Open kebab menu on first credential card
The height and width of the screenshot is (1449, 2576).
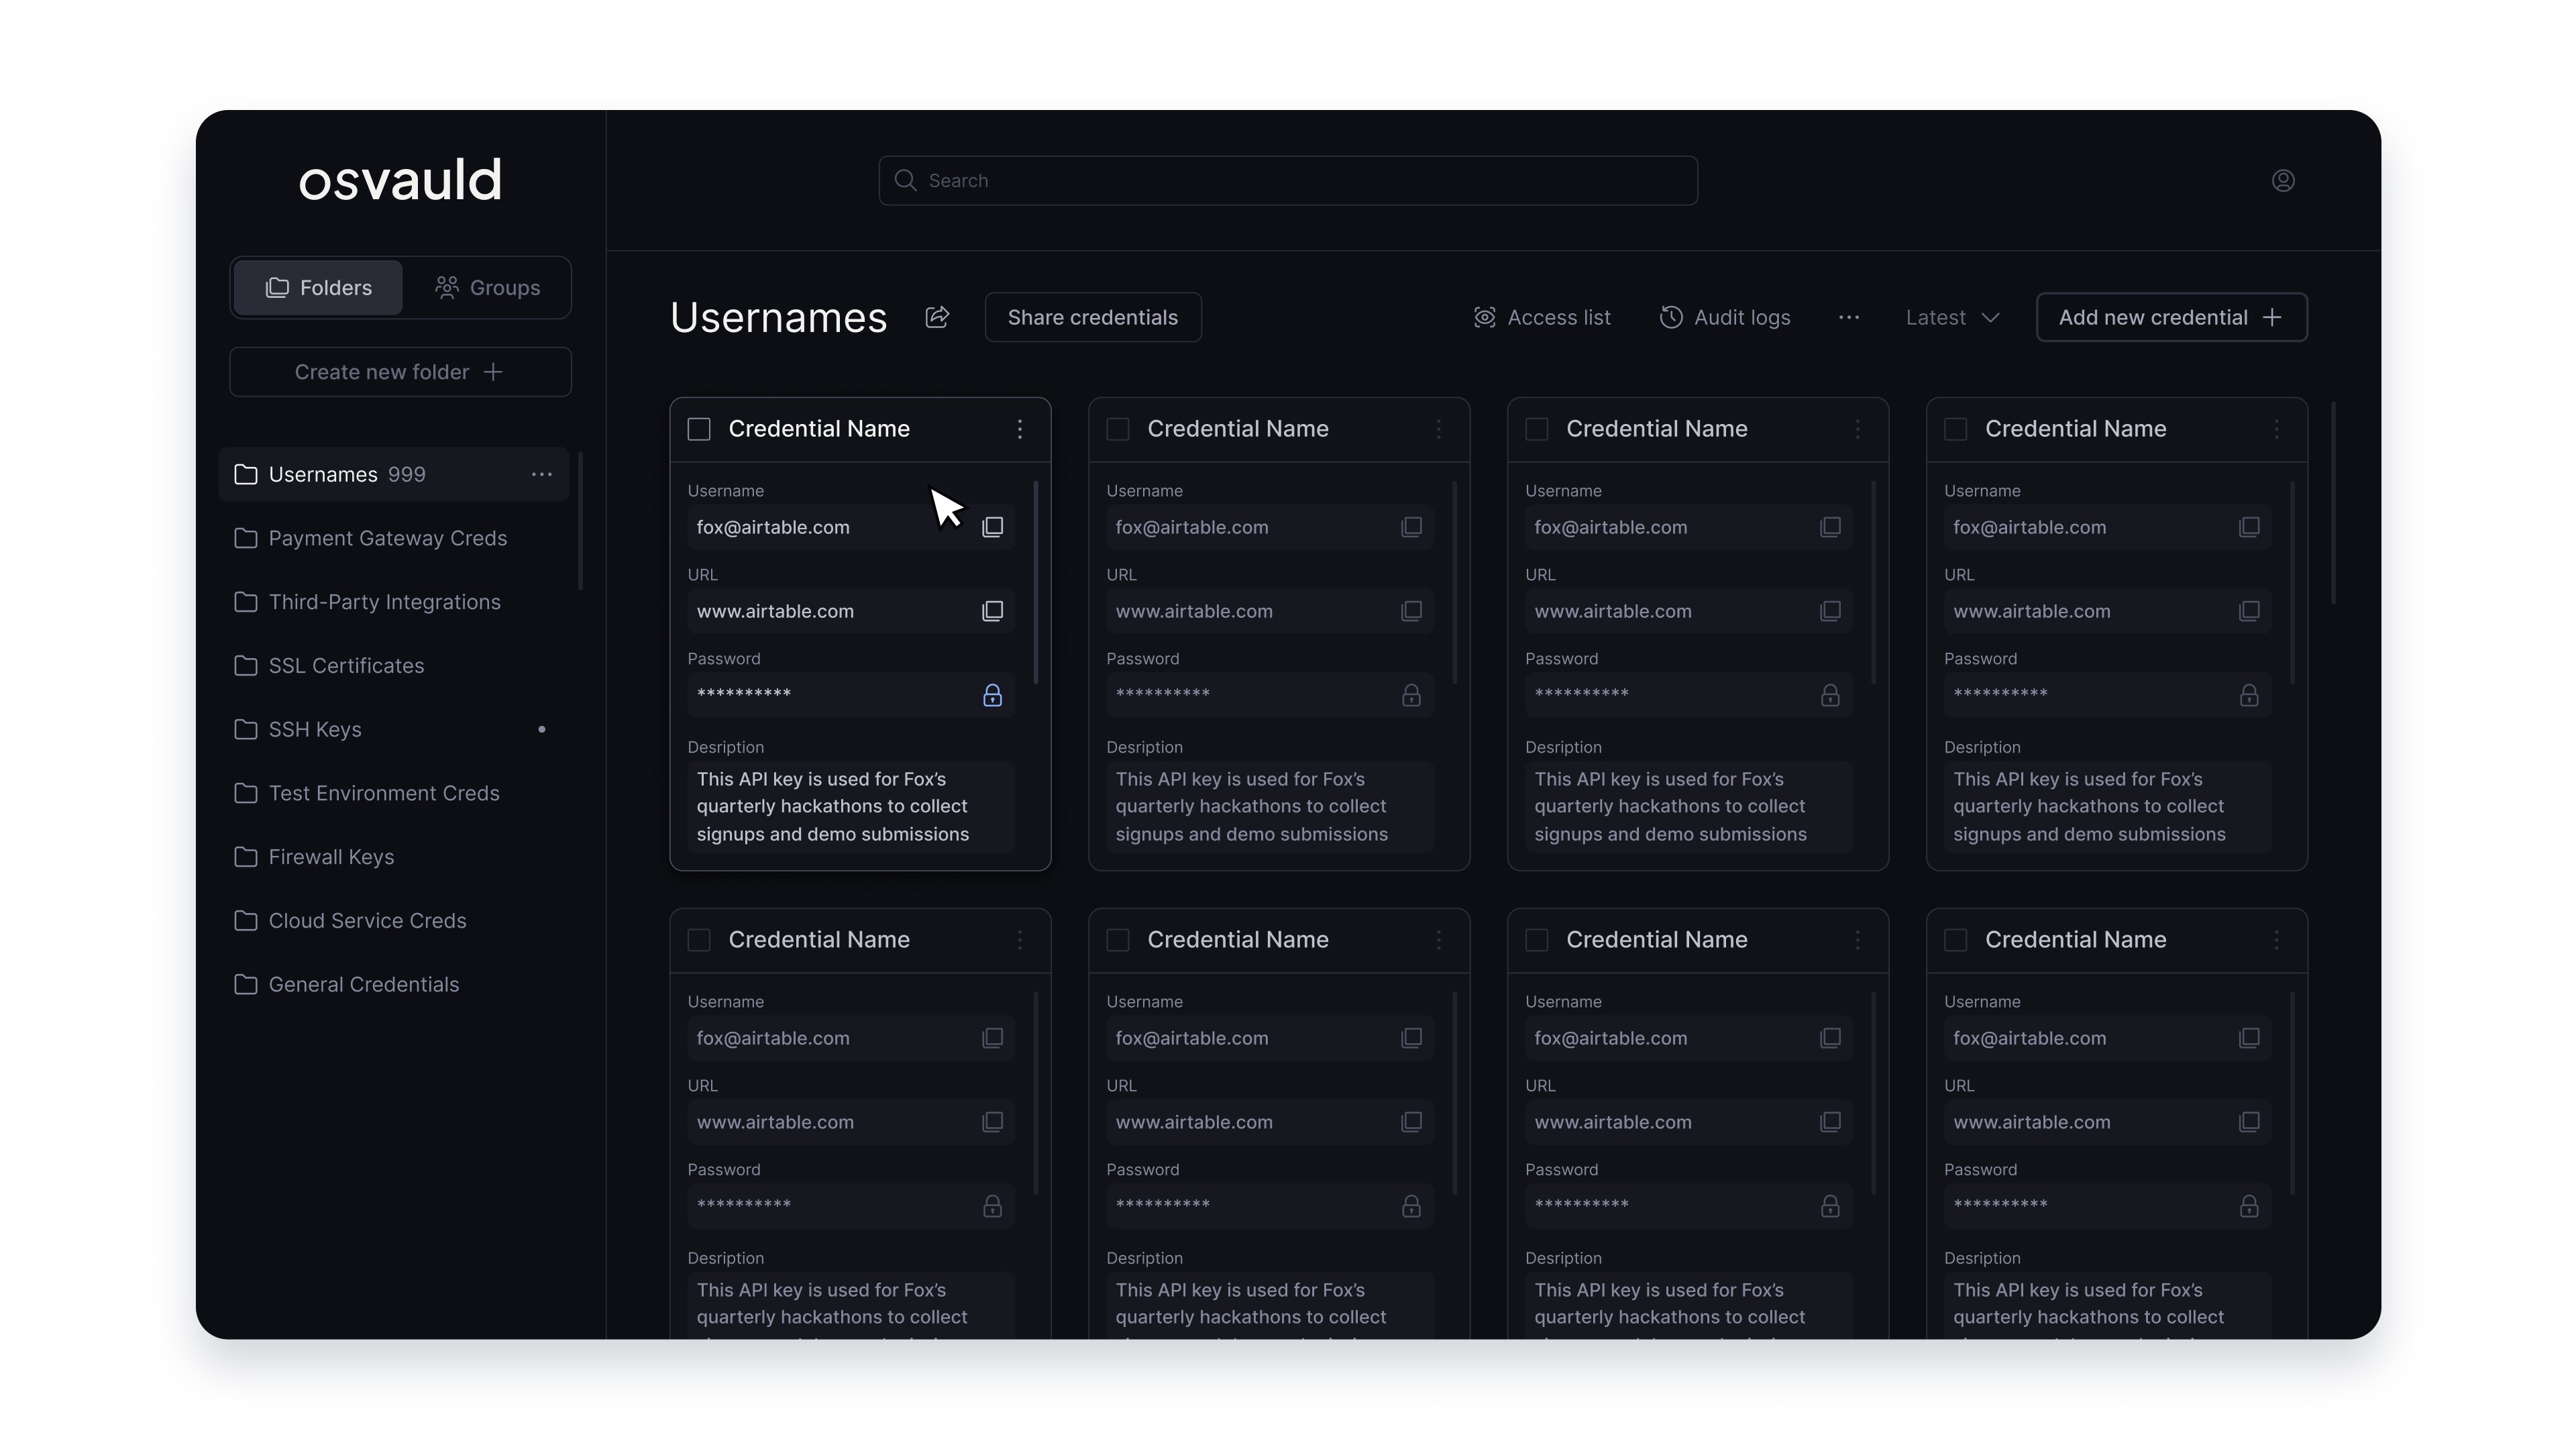(x=1020, y=429)
